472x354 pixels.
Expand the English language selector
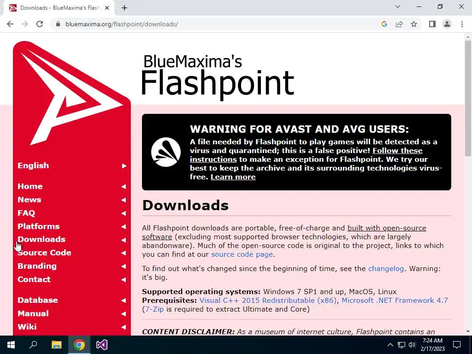tap(72, 165)
